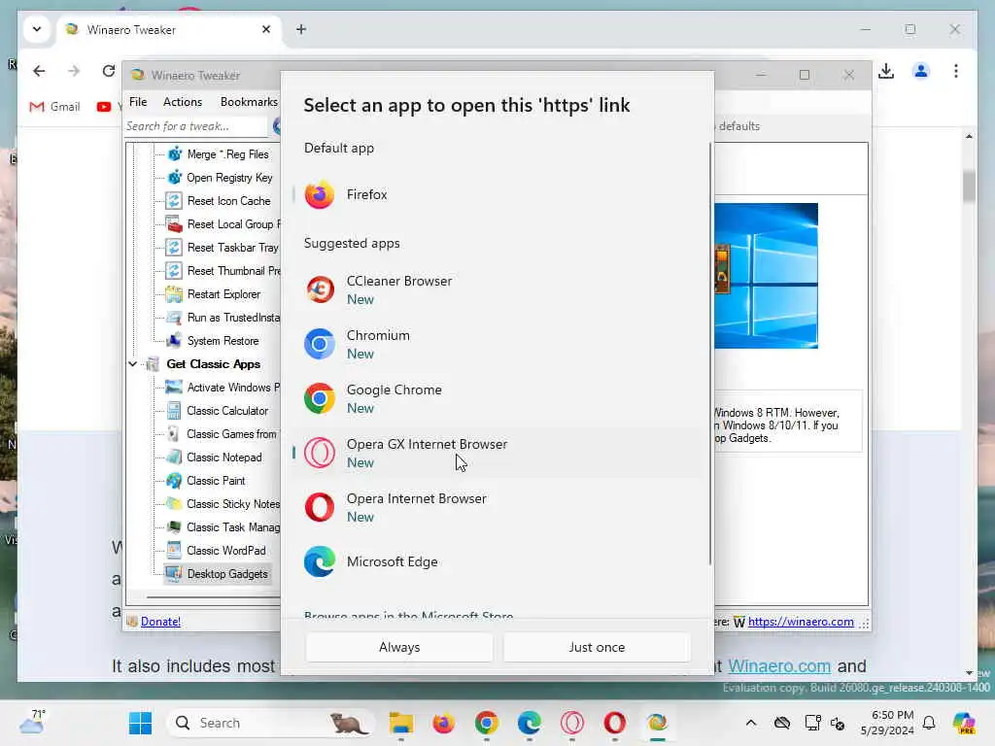Select Reset Taskbar Tray tweak
Viewport: 995px width, 746px height.
pos(232,248)
